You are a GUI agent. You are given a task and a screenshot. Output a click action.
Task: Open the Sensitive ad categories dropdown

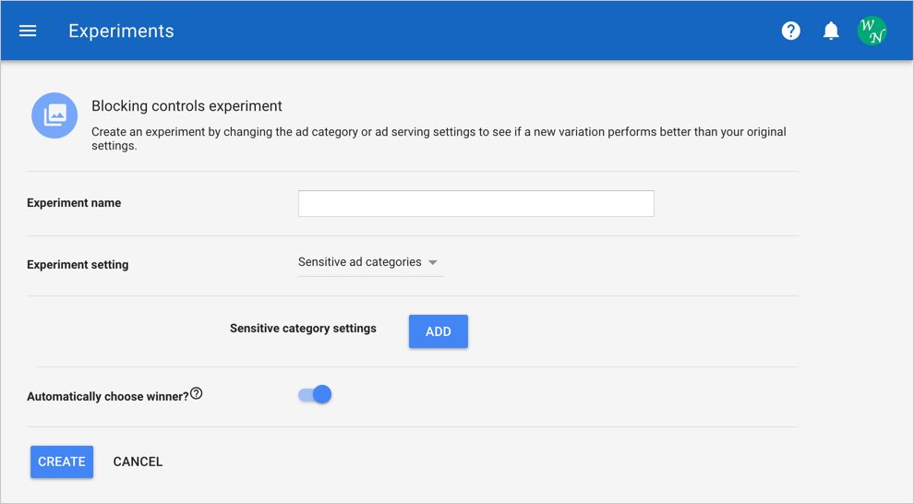360,262
